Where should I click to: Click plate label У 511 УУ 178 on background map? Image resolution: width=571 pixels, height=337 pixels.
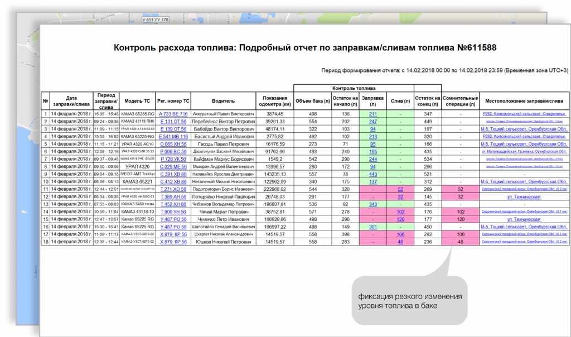pyautogui.click(x=156, y=20)
